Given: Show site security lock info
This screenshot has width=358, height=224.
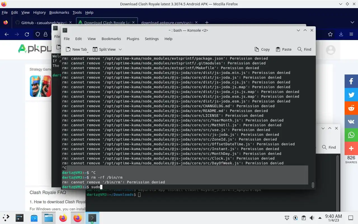Looking at the screenshot, I should (45, 34).
